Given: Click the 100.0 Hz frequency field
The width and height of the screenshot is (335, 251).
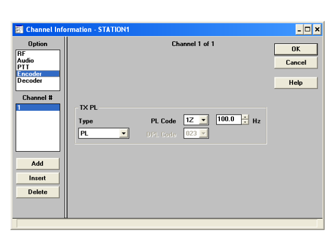Looking at the screenshot, I should coord(228,120).
